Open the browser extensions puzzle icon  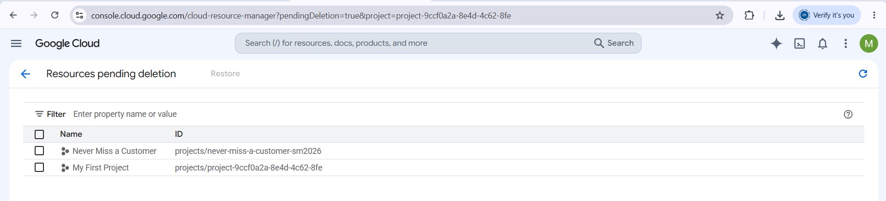coord(749,15)
